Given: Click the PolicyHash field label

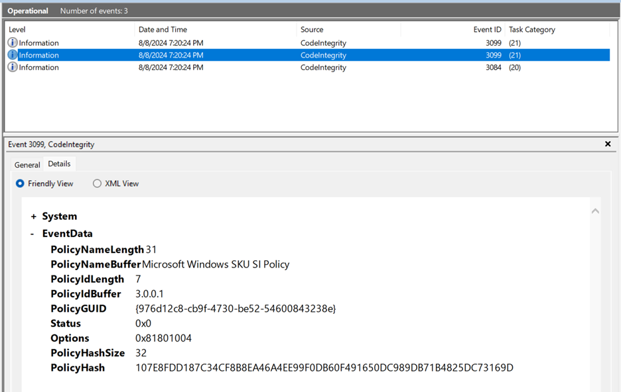Looking at the screenshot, I should [x=78, y=368].
